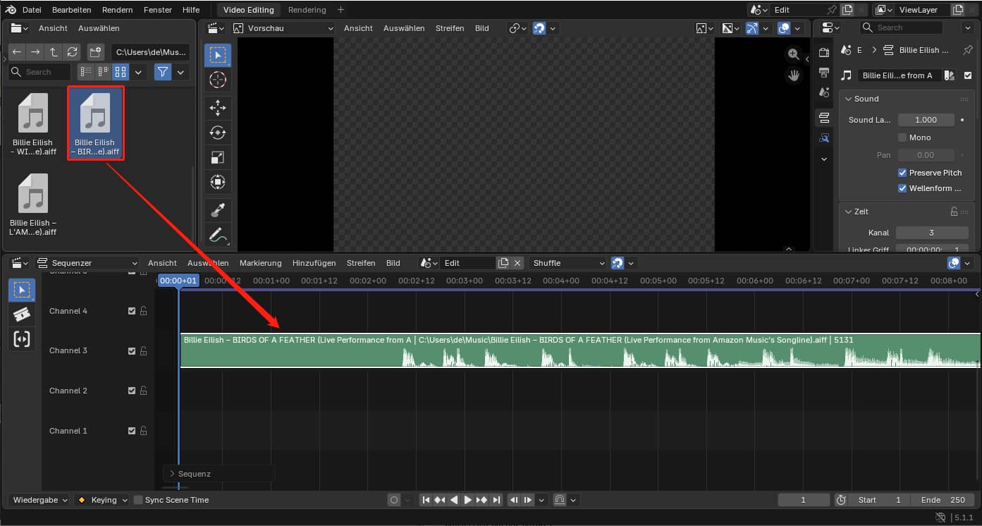Choose the Move tool in preview toolbar
982x526 pixels.
217,107
